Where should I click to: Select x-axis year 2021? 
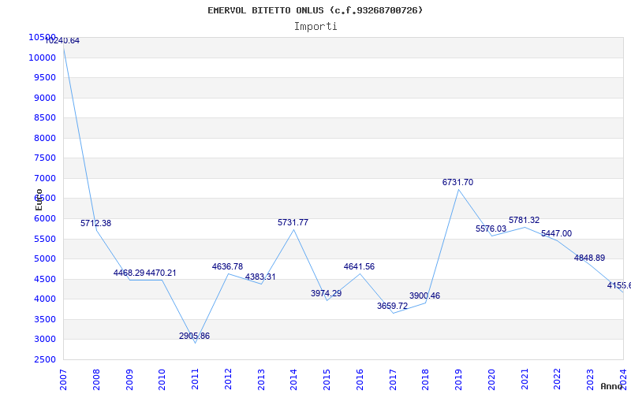pos(525,380)
